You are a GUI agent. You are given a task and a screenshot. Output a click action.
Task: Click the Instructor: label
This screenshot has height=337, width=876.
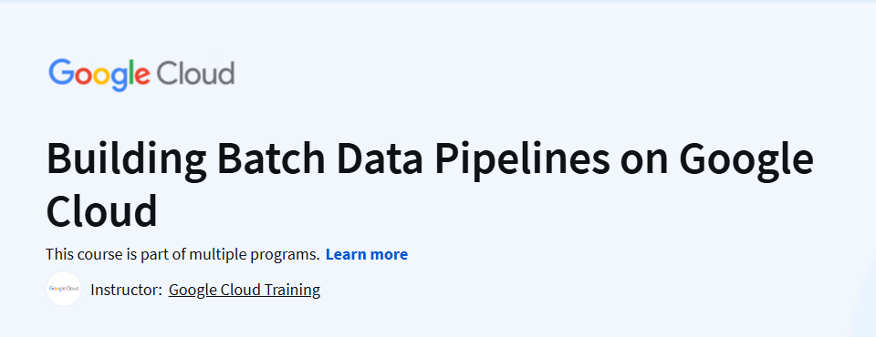tap(126, 291)
